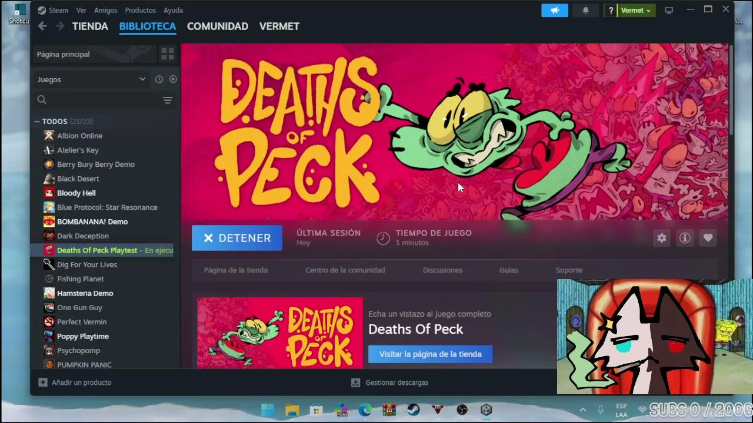Click the Albion Online game icon
The height and width of the screenshot is (423, 753).
49,136
